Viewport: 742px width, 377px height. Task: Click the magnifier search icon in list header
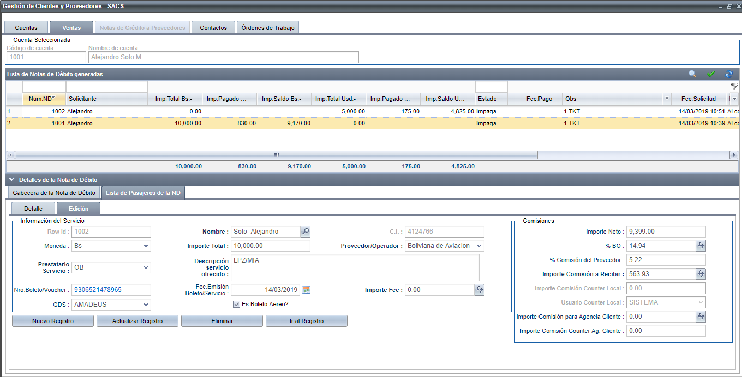692,74
